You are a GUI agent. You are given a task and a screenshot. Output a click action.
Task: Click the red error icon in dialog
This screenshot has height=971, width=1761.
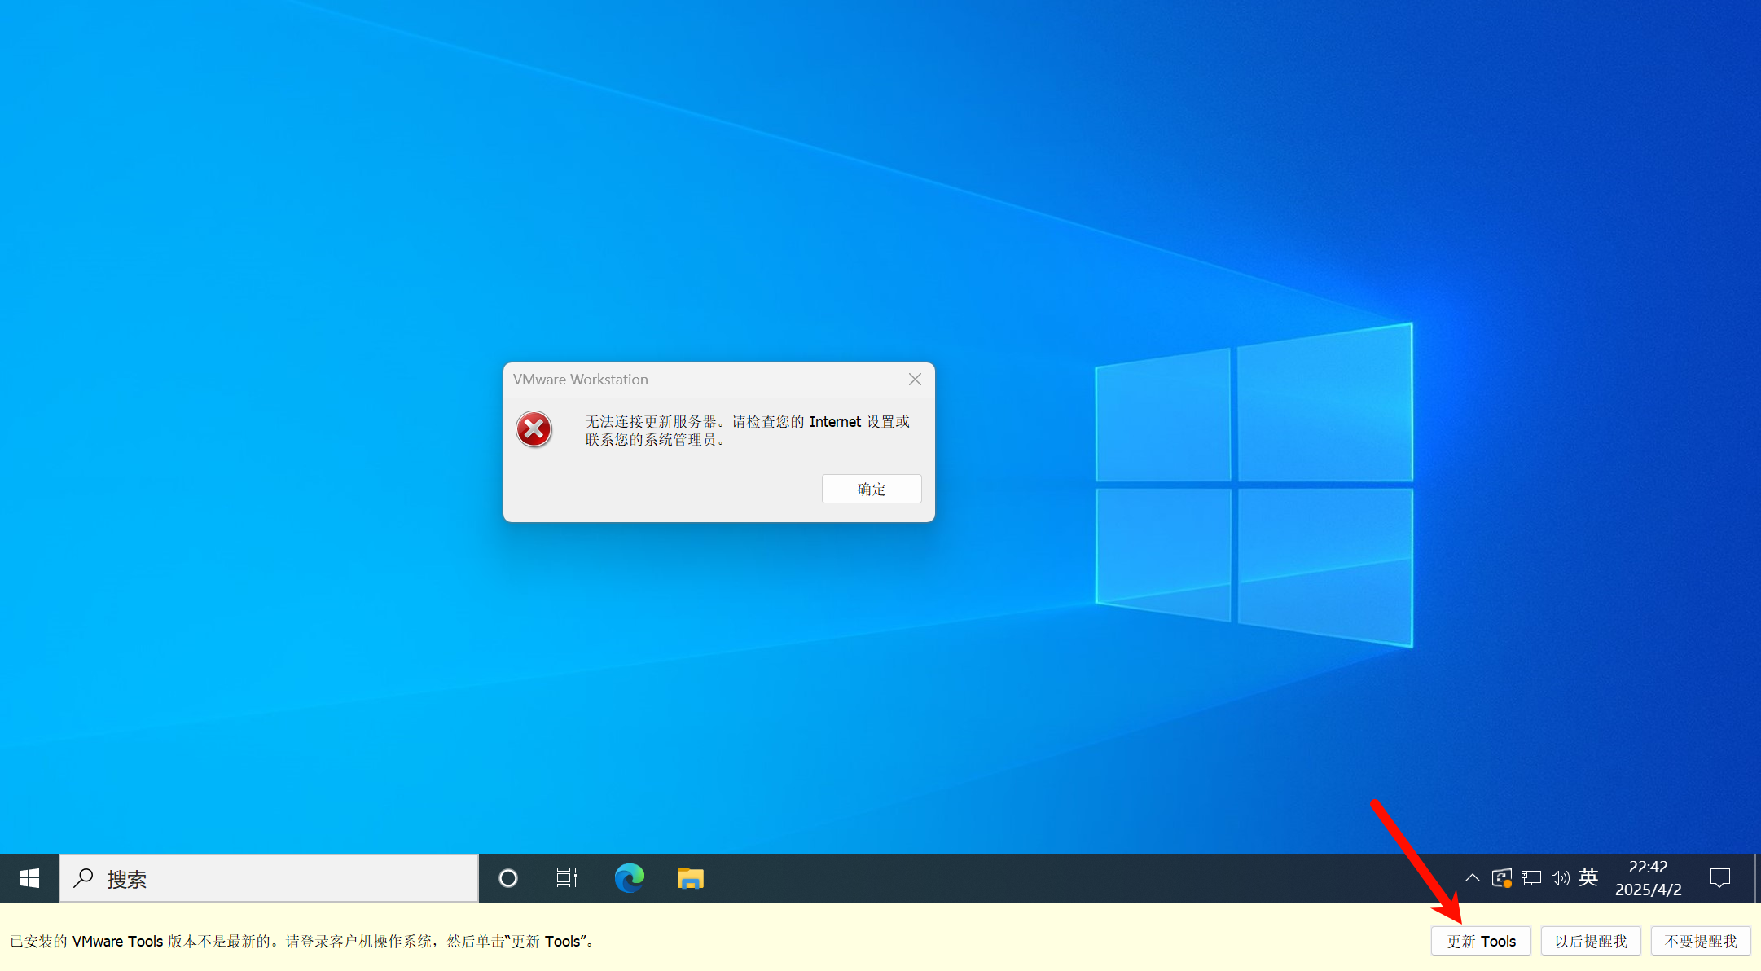pos(534,429)
